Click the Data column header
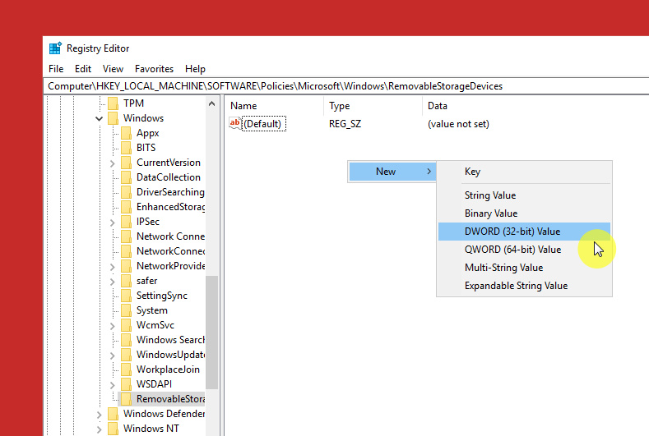 (x=438, y=106)
